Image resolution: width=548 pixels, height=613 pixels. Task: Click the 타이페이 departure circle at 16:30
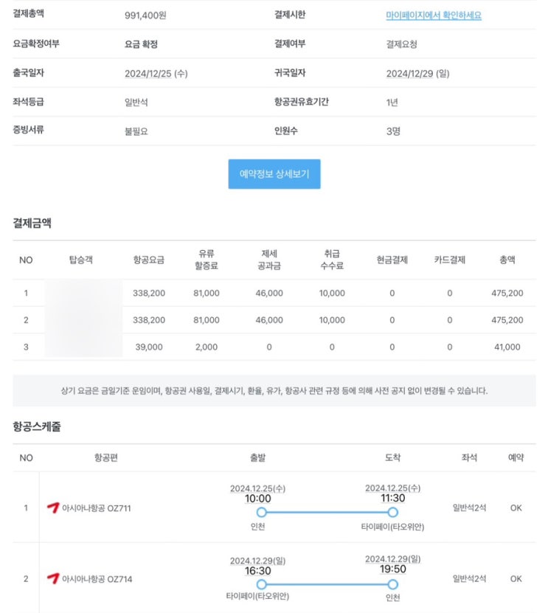[x=262, y=584]
